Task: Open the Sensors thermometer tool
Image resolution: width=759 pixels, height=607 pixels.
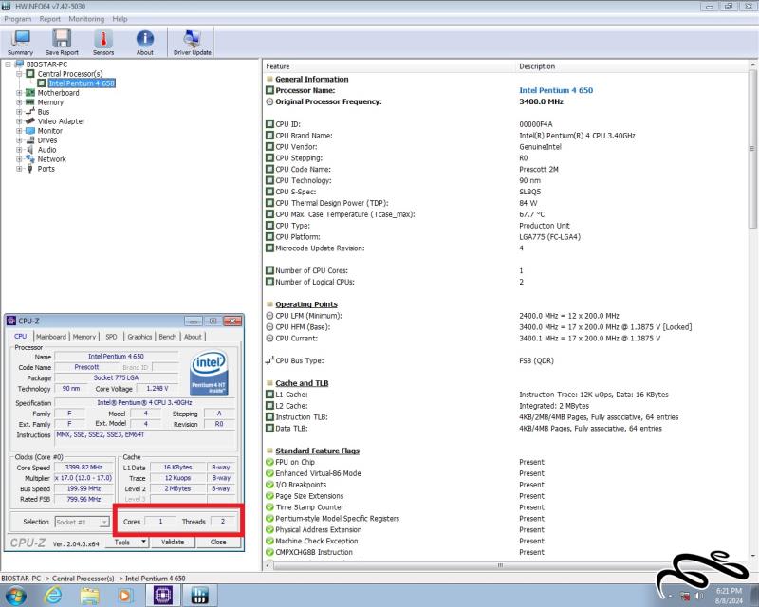Action: coord(103,43)
